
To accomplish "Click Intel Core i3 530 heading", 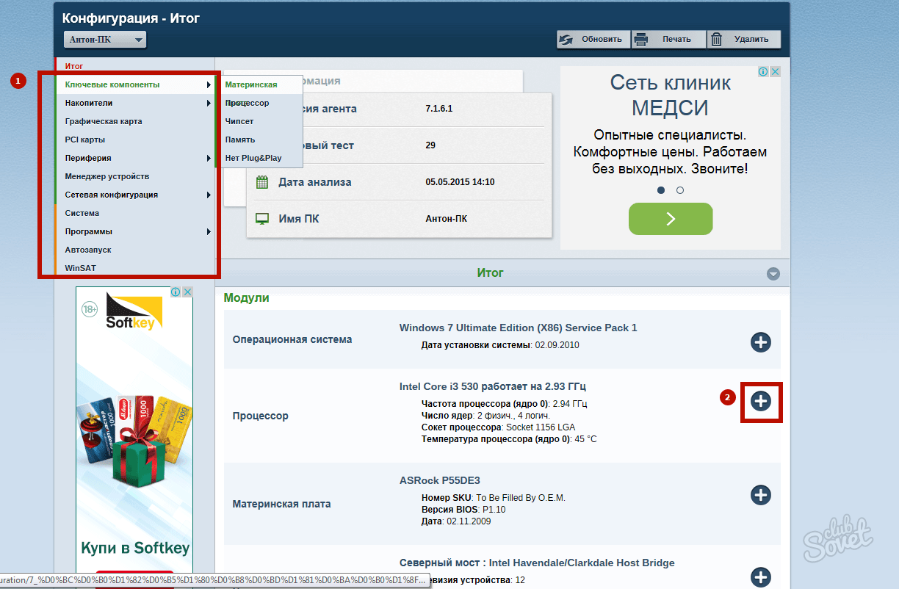I will pyautogui.click(x=493, y=386).
